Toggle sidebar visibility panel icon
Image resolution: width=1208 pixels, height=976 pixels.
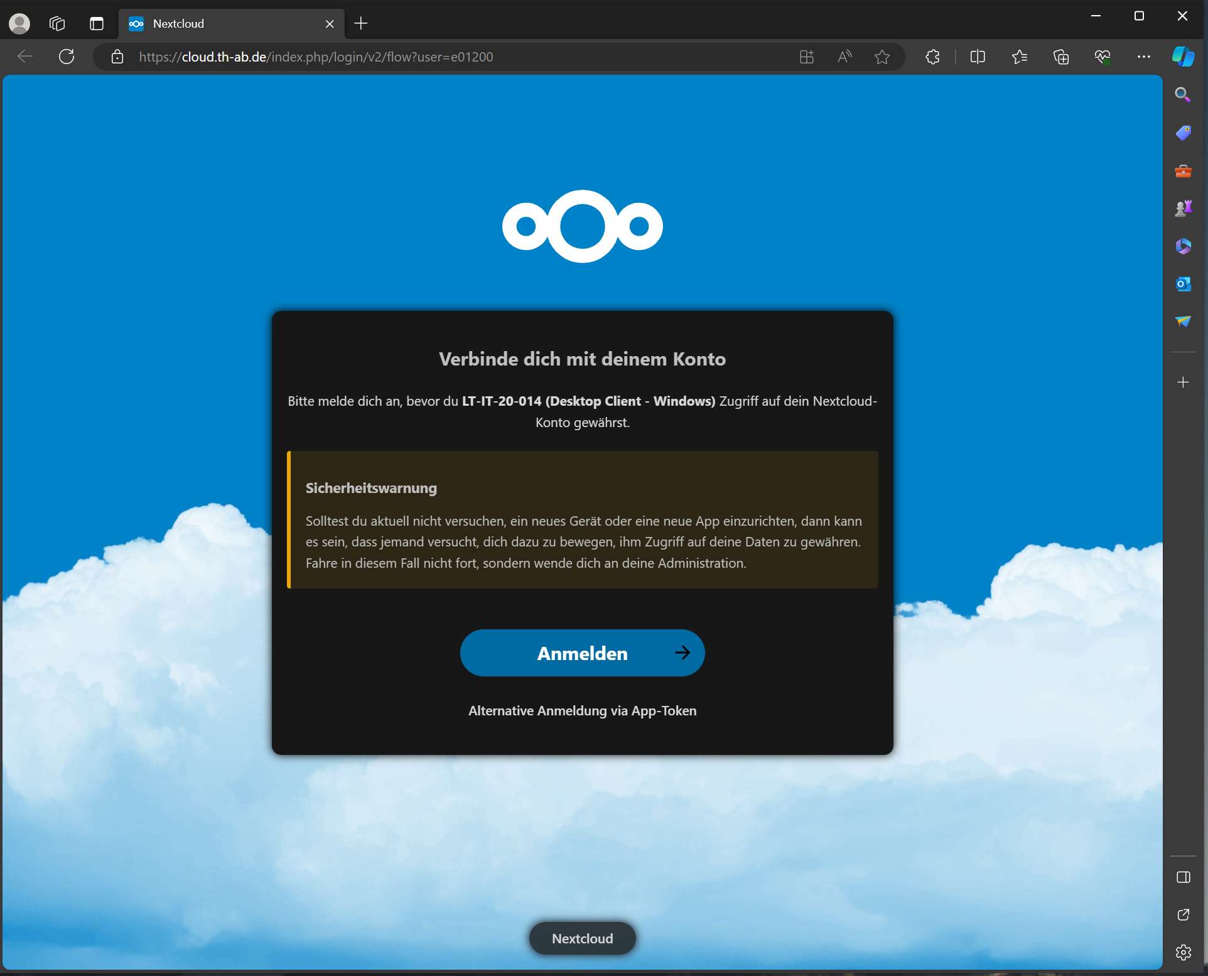click(1183, 877)
